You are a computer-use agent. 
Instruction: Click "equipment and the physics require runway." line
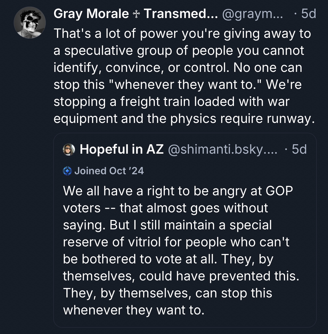(183, 119)
